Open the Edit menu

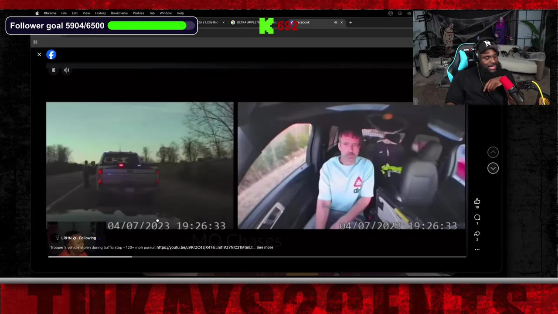[x=75, y=13]
